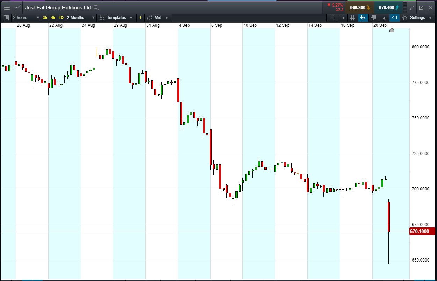Open the 2 hours interval dropdown

point(26,18)
